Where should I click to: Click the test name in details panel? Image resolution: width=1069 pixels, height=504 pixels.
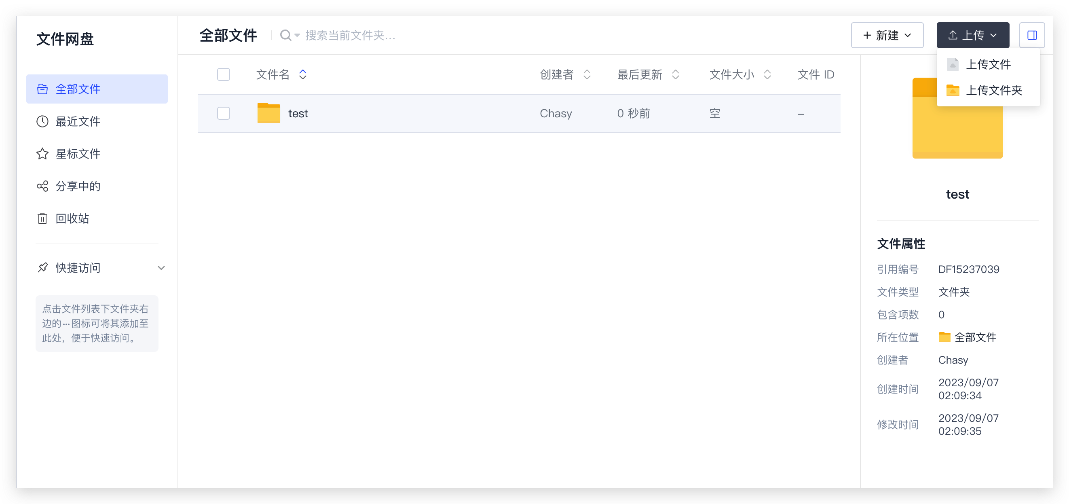pos(957,194)
